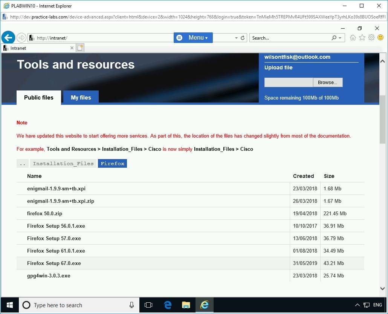
Task: Click the search magnifier icon
Action: [333, 38]
